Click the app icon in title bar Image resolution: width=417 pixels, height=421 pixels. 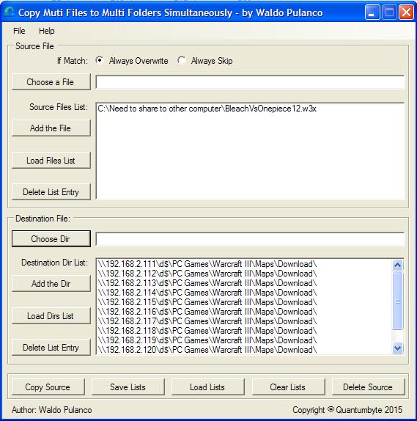[9, 12]
